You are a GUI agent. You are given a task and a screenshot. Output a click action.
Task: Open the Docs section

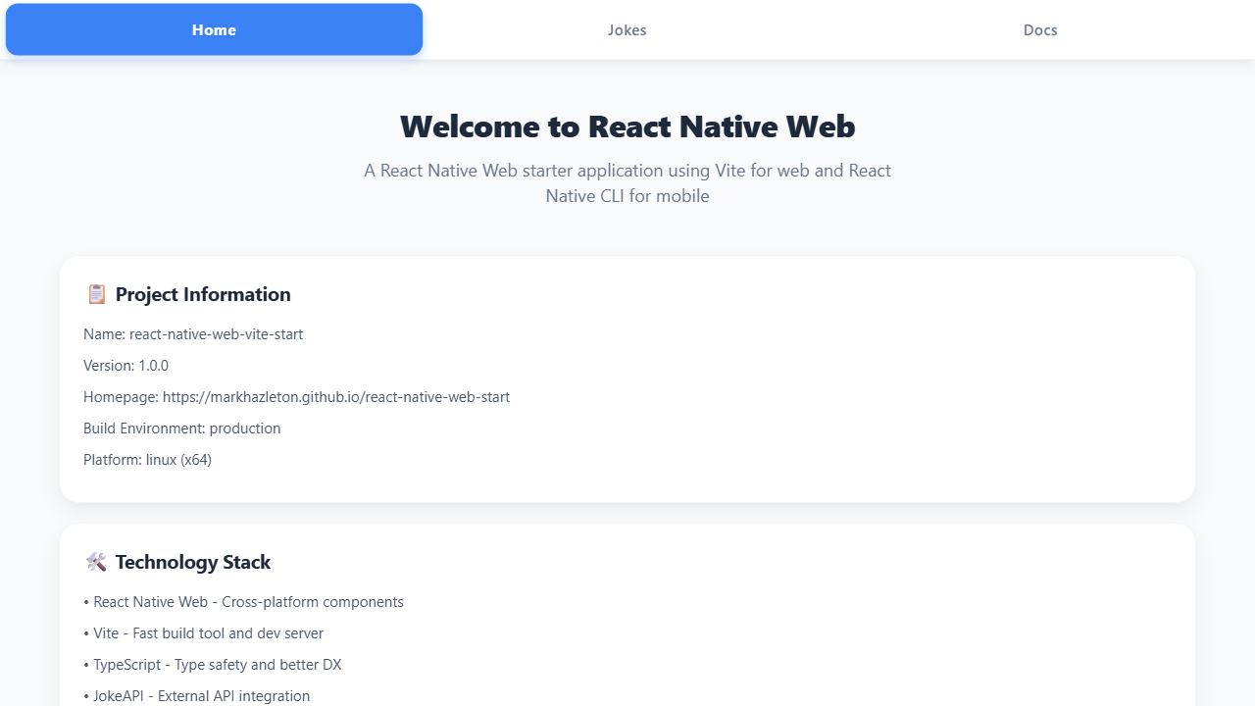pyautogui.click(x=1040, y=29)
